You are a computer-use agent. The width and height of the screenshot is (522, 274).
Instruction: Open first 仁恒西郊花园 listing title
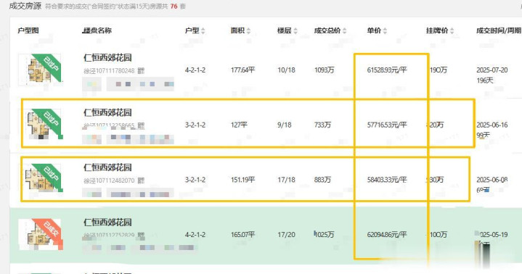(107, 57)
